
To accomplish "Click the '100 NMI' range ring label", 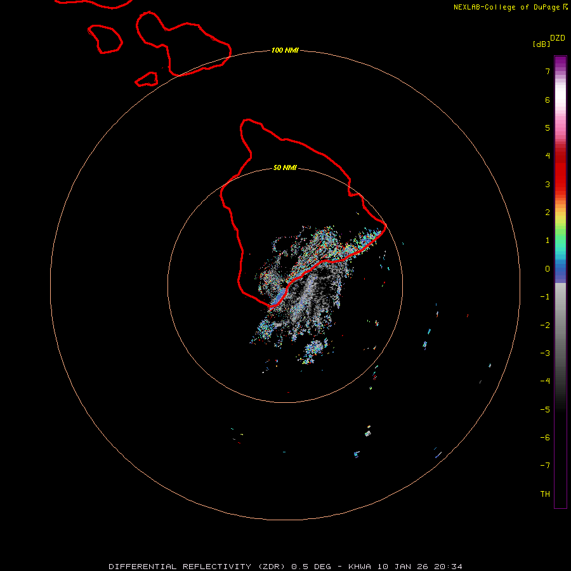I will (285, 50).
